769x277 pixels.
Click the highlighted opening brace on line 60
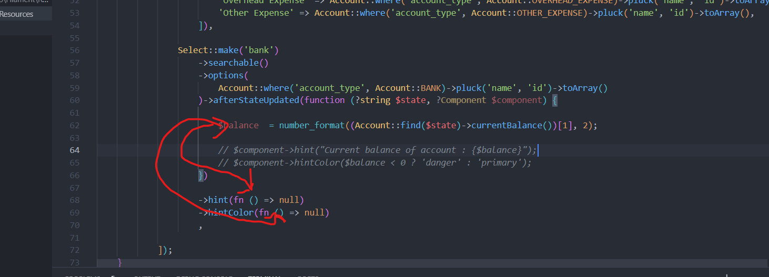(555, 100)
